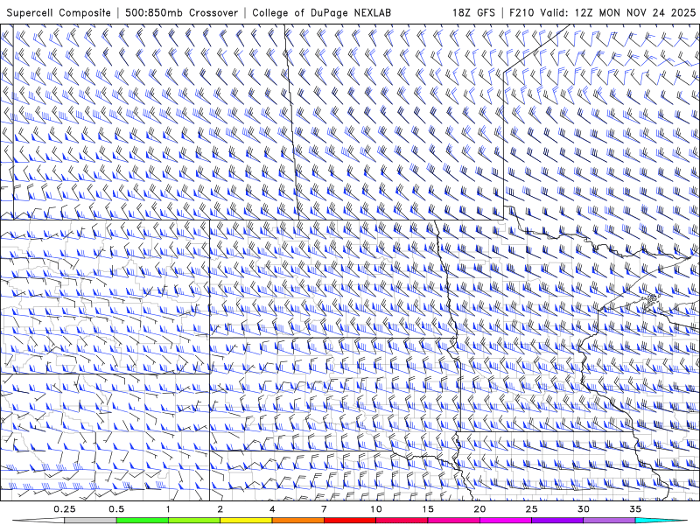This screenshot has width=700, height=525.
Task: Select the "0.5" legend value
Action: click(x=116, y=509)
